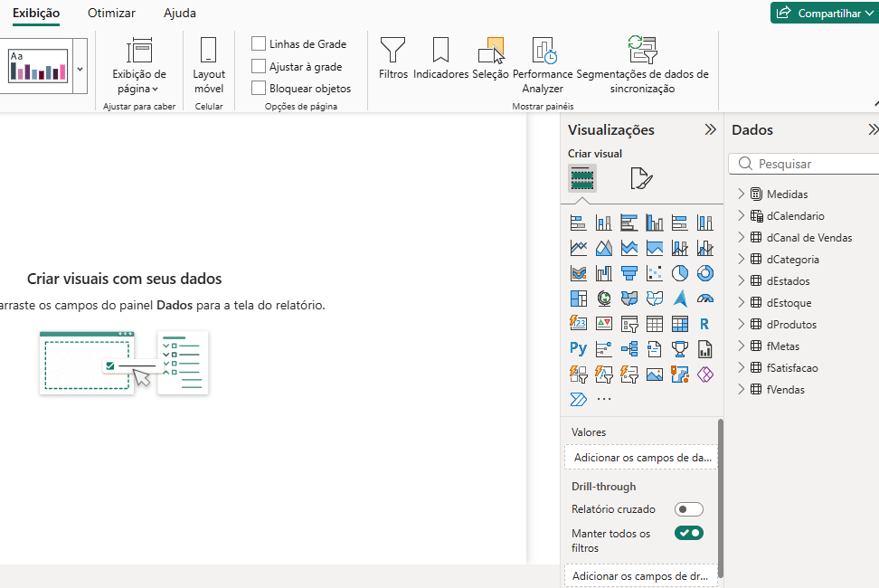Image resolution: width=879 pixels, height=588 pixels.
Task: Expand the fVendas table
Action: [742, 389]
